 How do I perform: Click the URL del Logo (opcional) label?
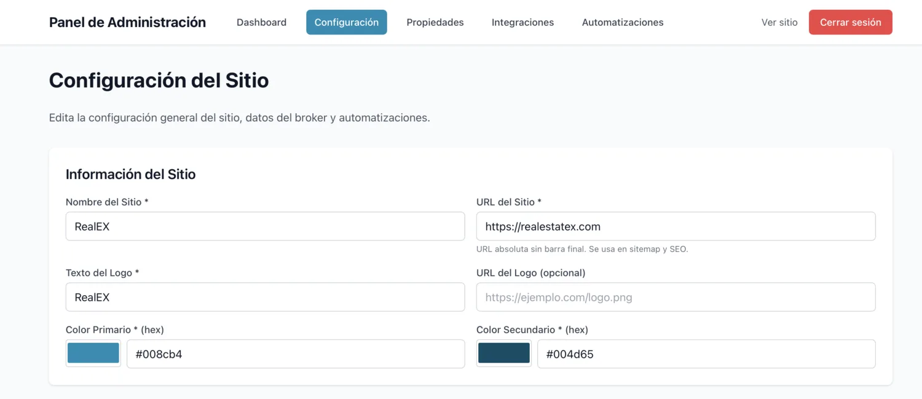(x=530, y=272)
